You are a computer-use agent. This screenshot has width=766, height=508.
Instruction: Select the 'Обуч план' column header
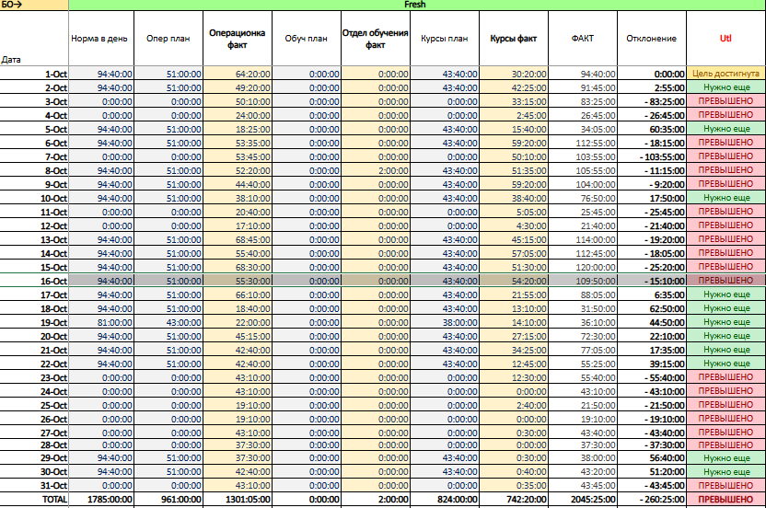coord(307,38)
